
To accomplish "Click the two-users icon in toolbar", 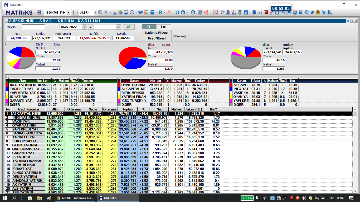I will tap(228, 12).
